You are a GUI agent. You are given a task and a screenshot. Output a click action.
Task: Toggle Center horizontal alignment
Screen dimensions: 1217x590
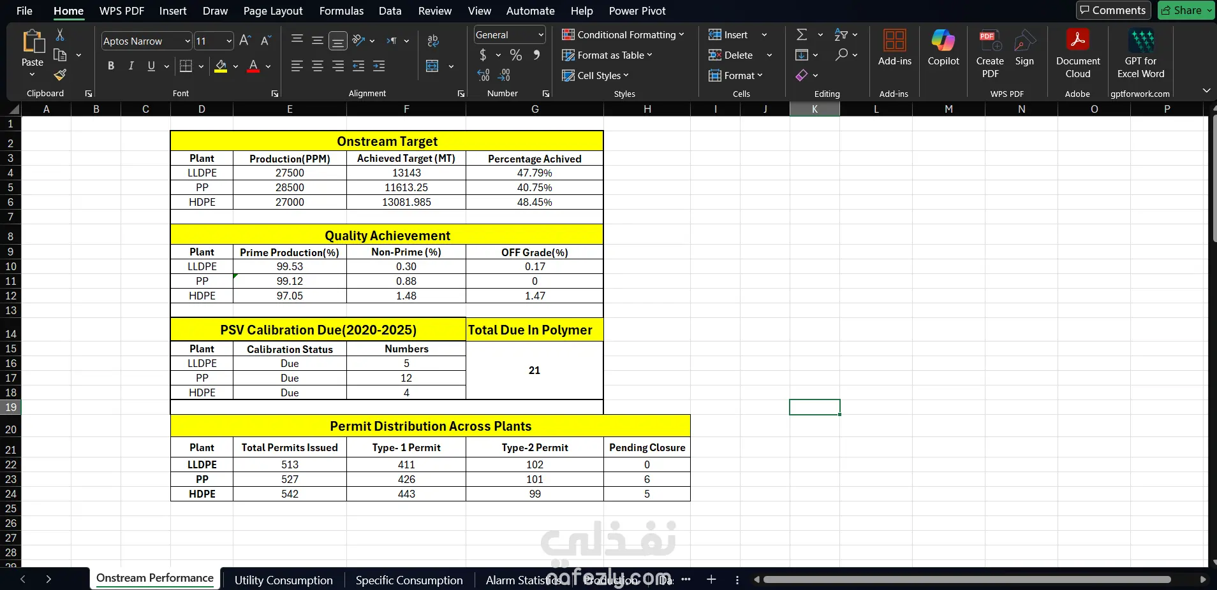pyautogui.click(x=318, y=66)
